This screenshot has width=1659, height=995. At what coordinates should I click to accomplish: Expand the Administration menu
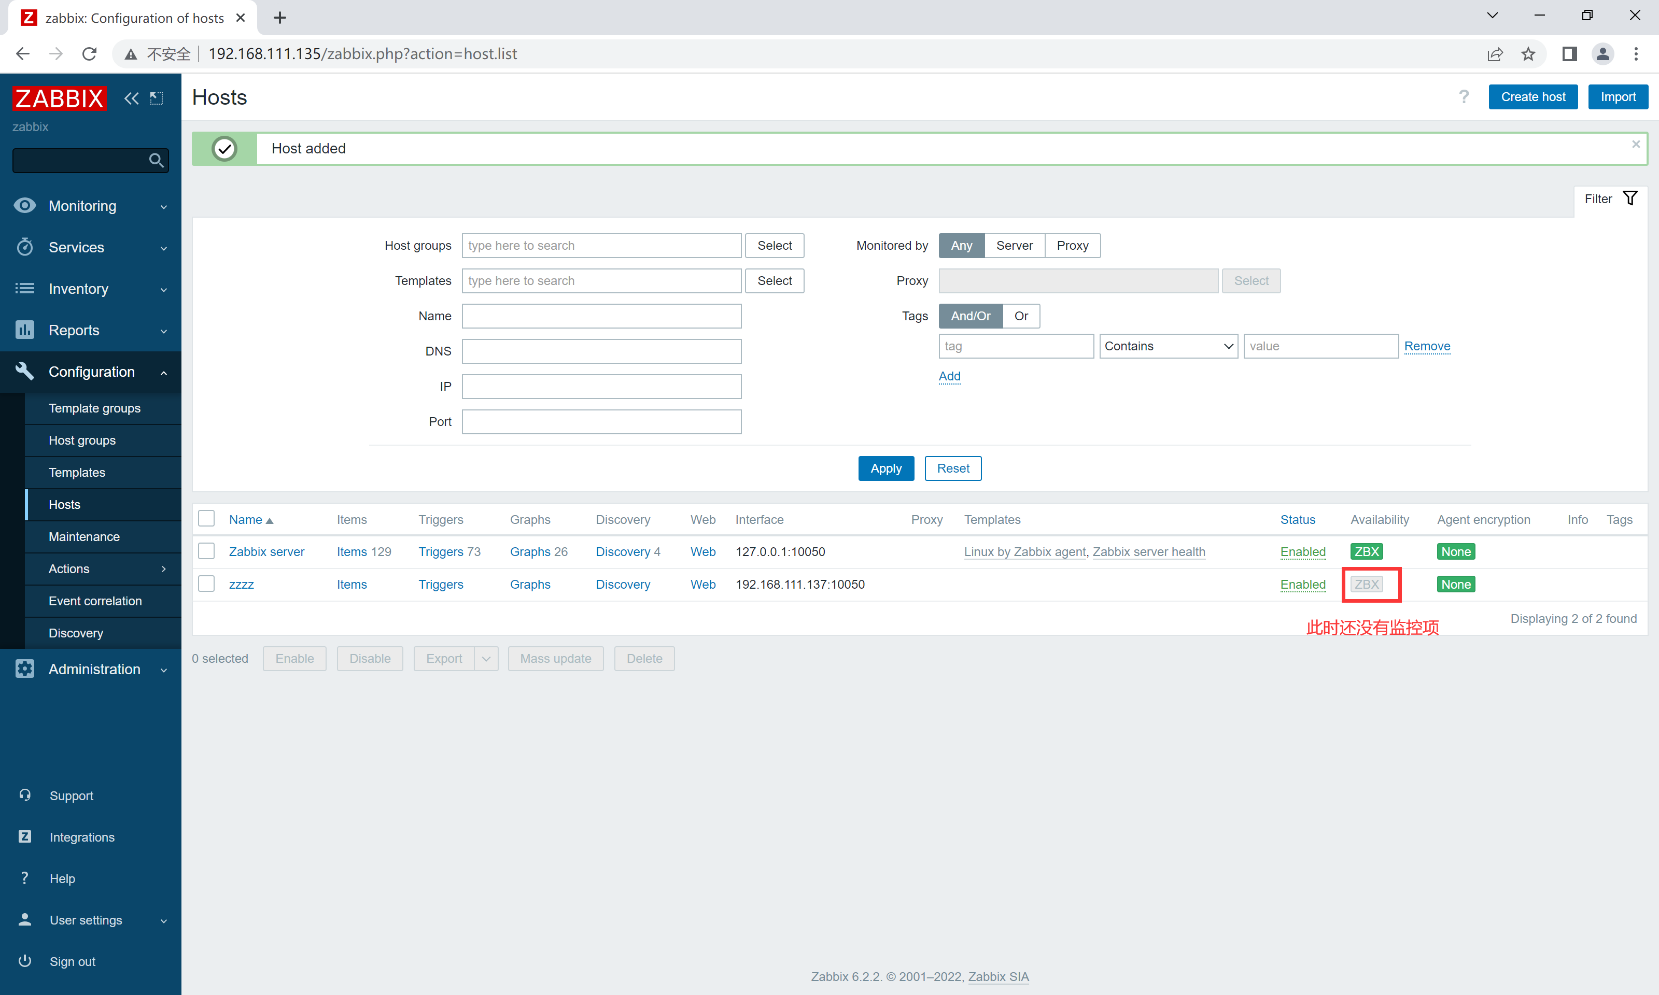[164, 670]
